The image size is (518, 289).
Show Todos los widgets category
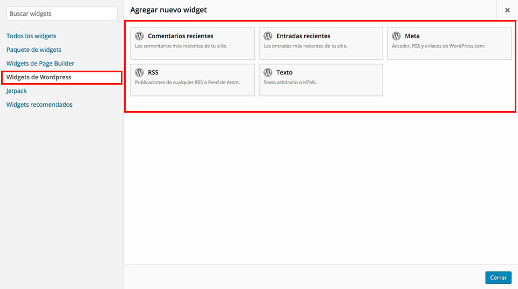pos(31,36)
